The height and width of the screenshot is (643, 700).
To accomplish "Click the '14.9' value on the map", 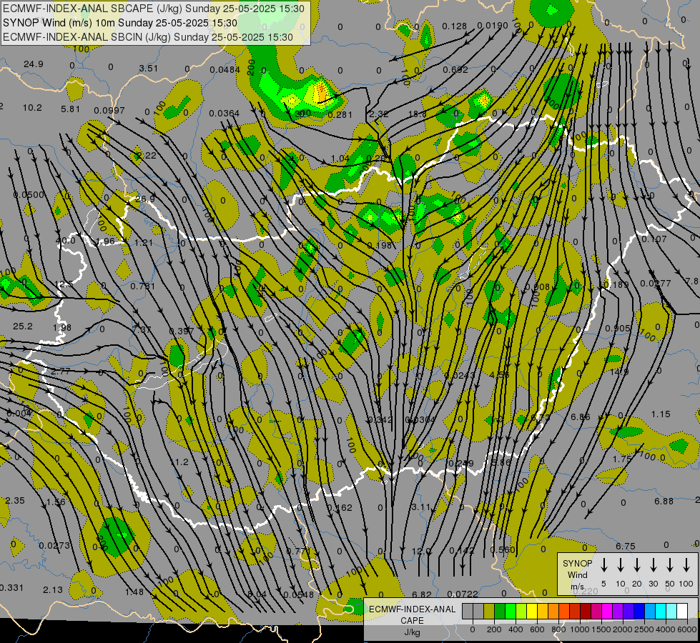I will [x=620, y=372].
